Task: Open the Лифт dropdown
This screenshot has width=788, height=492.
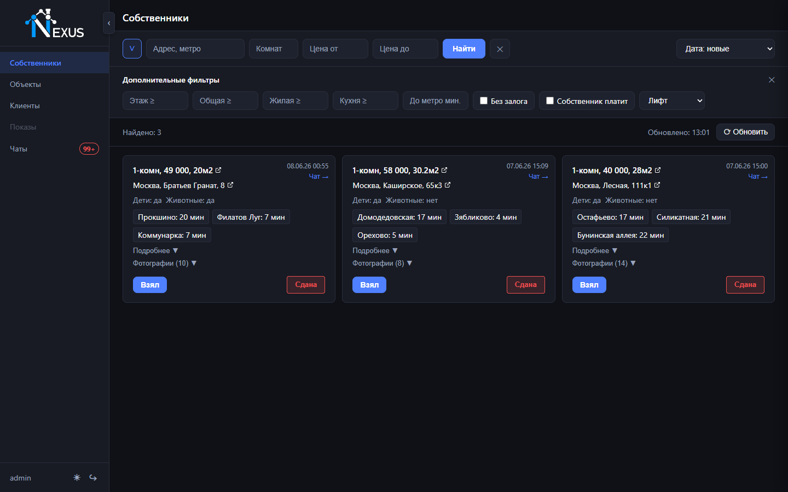Action: point(671,101)
